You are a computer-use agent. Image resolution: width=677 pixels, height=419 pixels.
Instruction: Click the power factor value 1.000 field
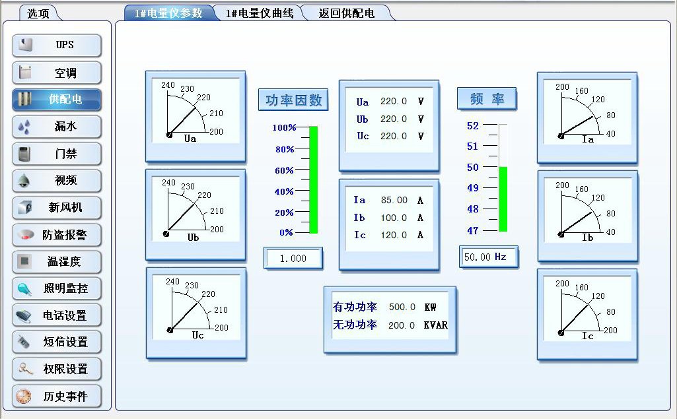293,259
